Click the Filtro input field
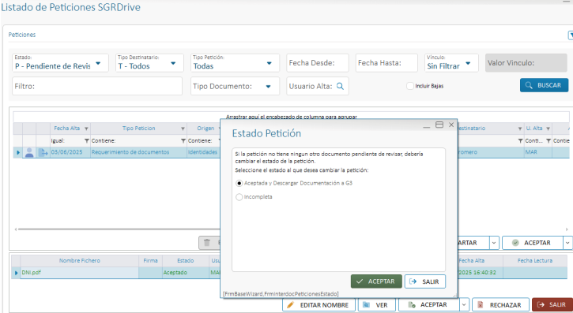This screenshot has width=573, height=313. (x=97, y=86)
